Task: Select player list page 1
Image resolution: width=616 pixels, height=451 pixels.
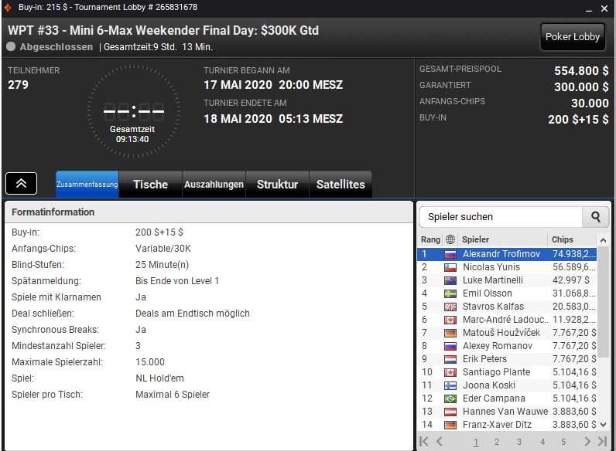Action: [476, 442]
